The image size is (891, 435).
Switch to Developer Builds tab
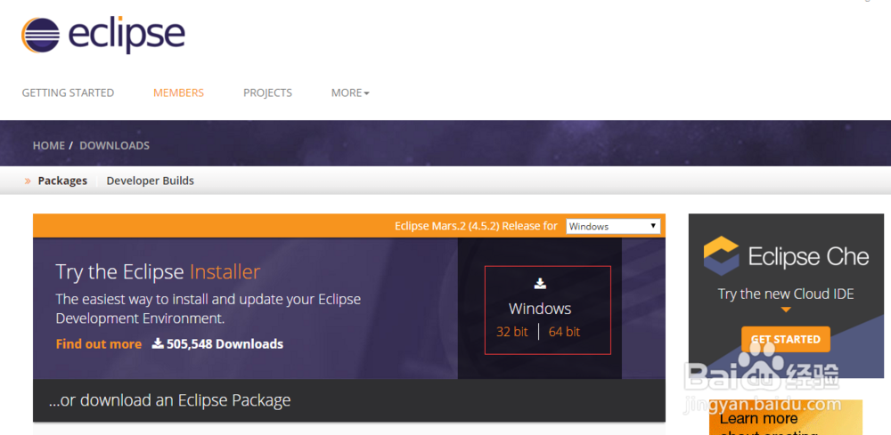tap(150, 181)
